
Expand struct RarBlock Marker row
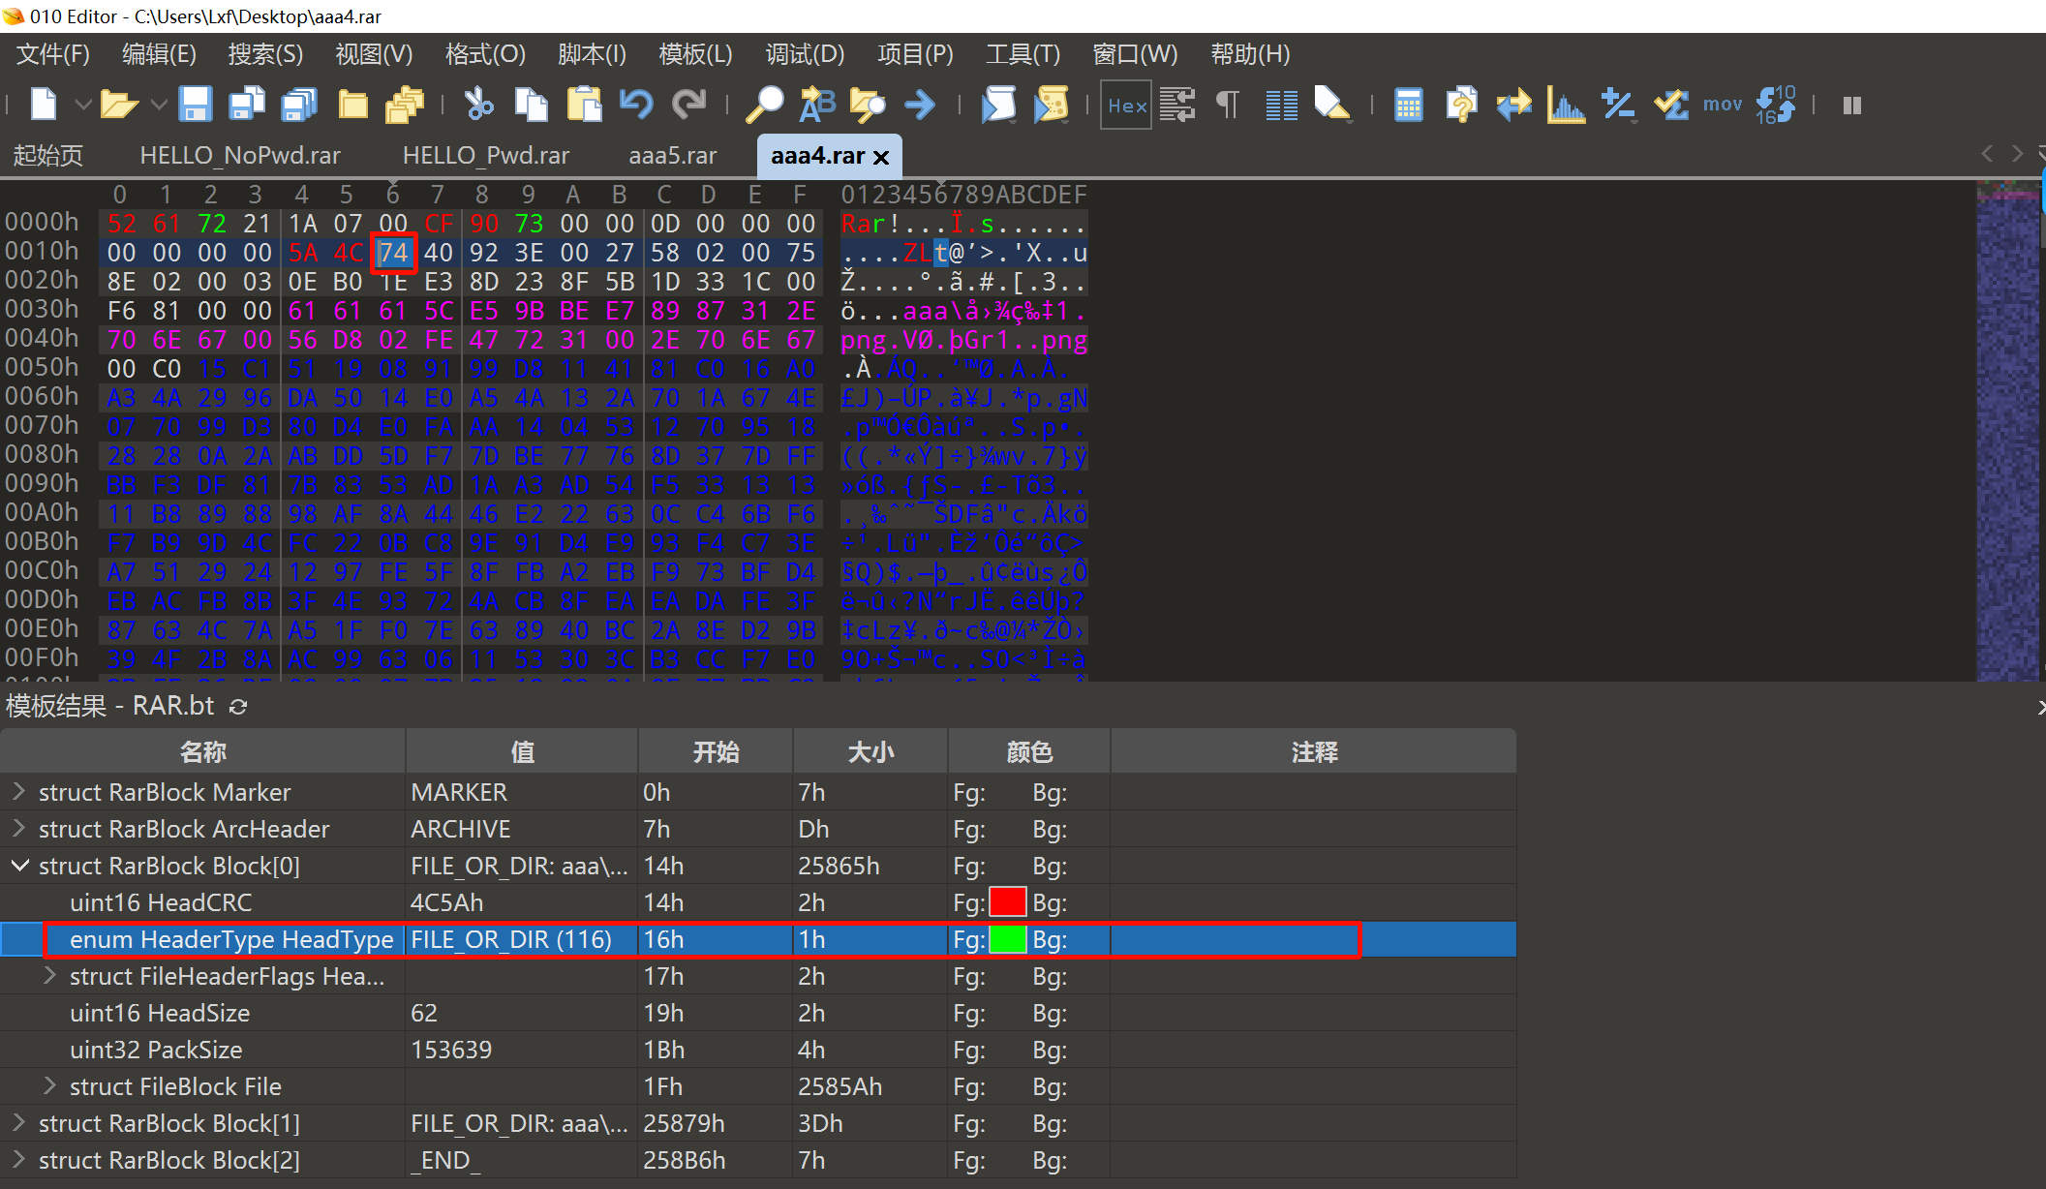(18, 792)
